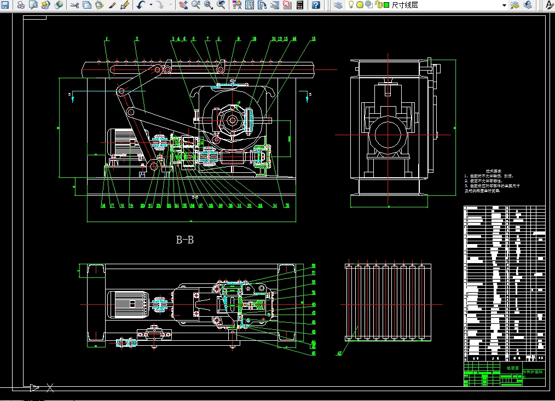Click the greyed Redo arrow
Image resolution: width=555 pixels, height=401 pixels.
click(x=160, y=4)
